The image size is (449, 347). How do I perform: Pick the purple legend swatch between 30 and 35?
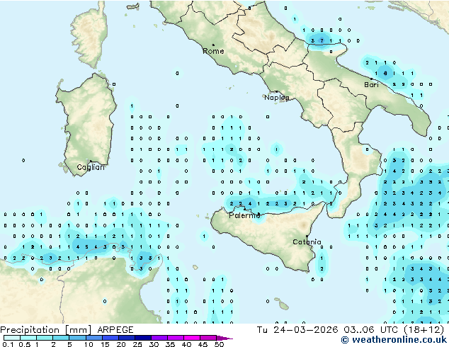[159, 338]
